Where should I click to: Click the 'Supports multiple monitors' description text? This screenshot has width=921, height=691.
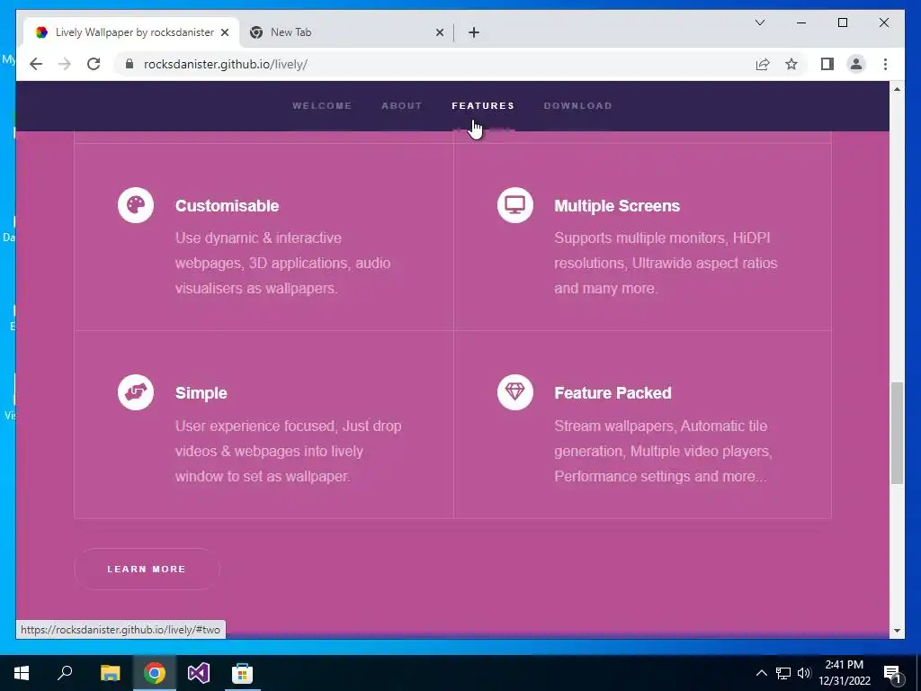[x=666, y=264]
